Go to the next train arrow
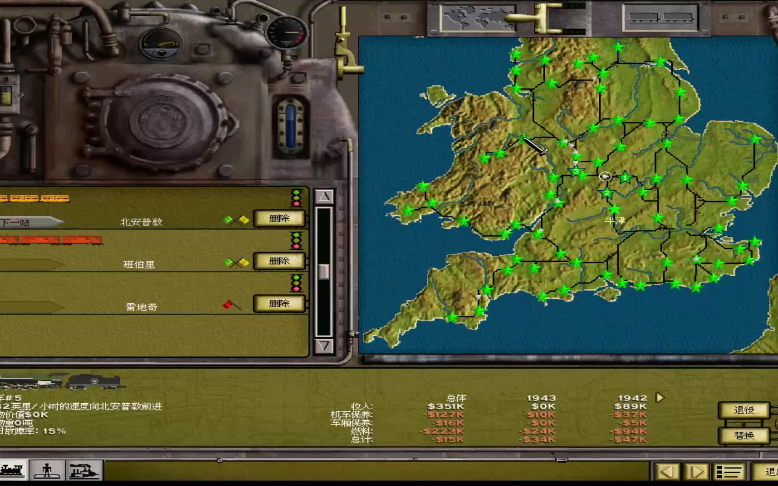 pyautogui.click(x=696, y=472)
